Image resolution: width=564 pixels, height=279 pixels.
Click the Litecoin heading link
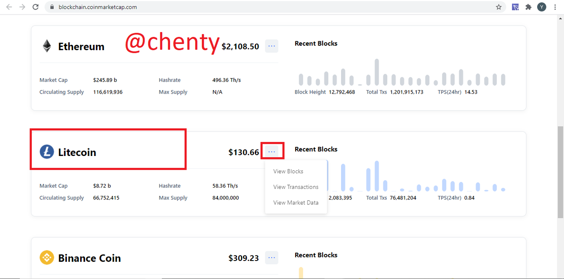(77, 152)
